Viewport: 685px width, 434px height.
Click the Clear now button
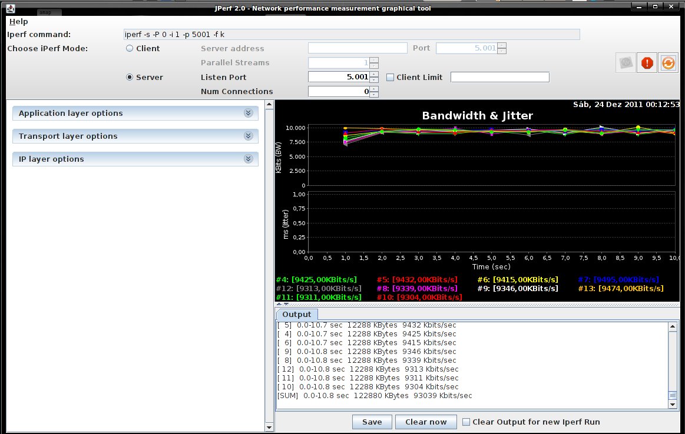tap(426, 422)
